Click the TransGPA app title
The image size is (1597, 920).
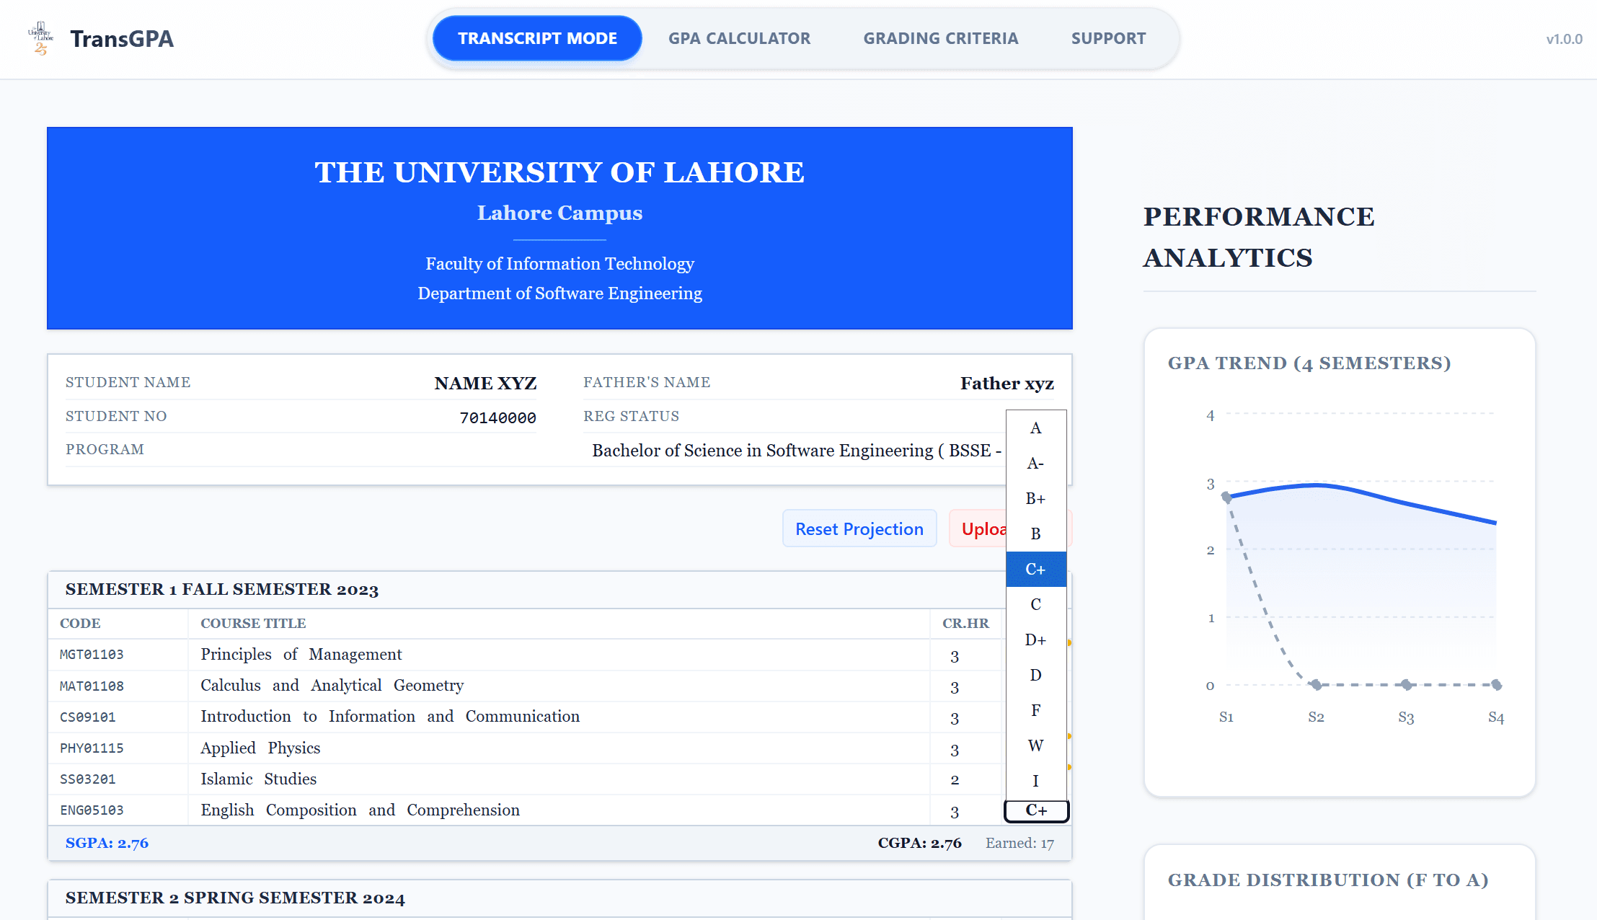121,38
